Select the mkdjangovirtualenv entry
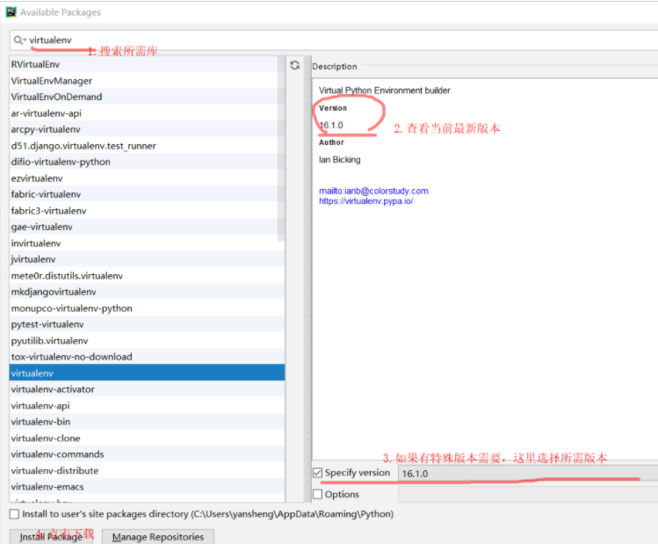The width and height of the screenshot is (658, 544). coord(147,292)
